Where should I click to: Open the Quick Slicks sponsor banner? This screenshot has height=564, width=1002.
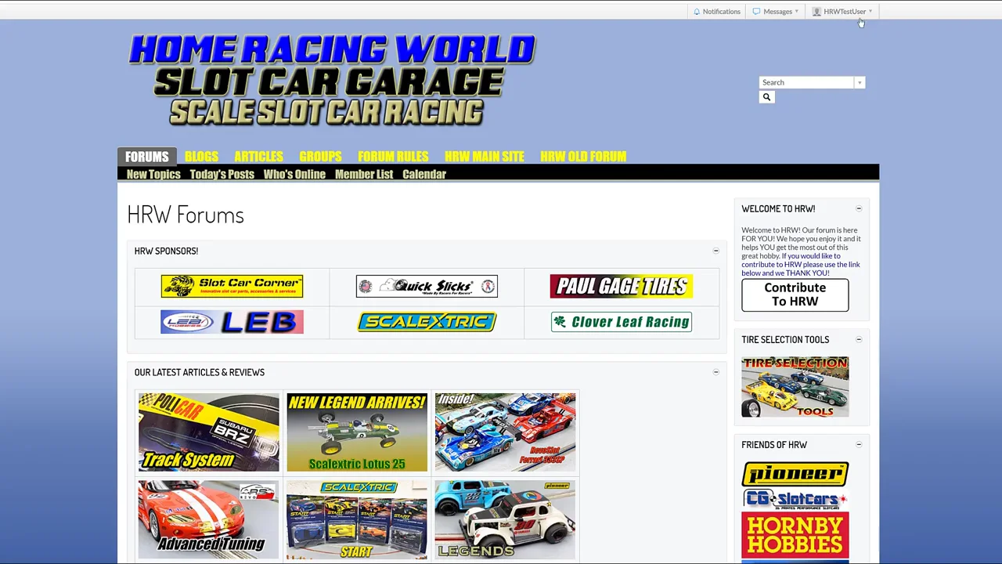pyautogui.click(x=427, y=286)
